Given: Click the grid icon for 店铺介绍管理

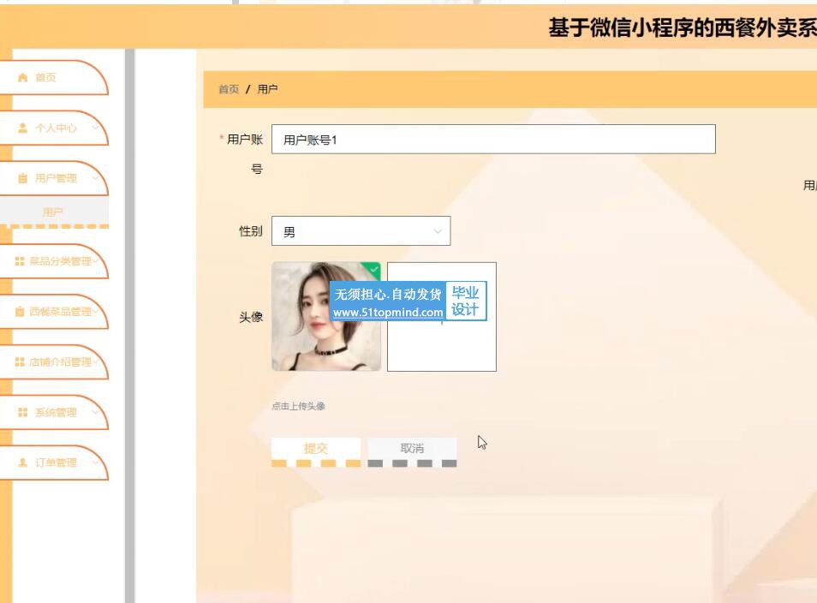Looking at the screenshot, I should (x=20, y=362).
